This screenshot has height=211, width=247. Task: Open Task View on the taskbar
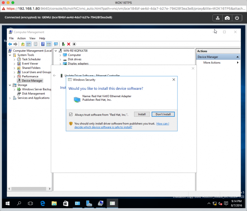click(30, 204)
